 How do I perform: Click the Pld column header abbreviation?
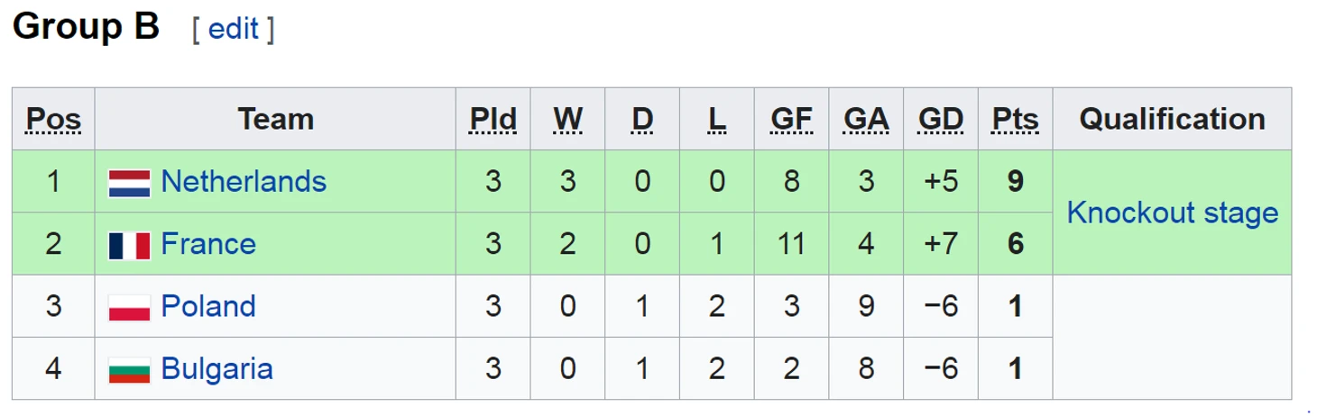[493, 120]
